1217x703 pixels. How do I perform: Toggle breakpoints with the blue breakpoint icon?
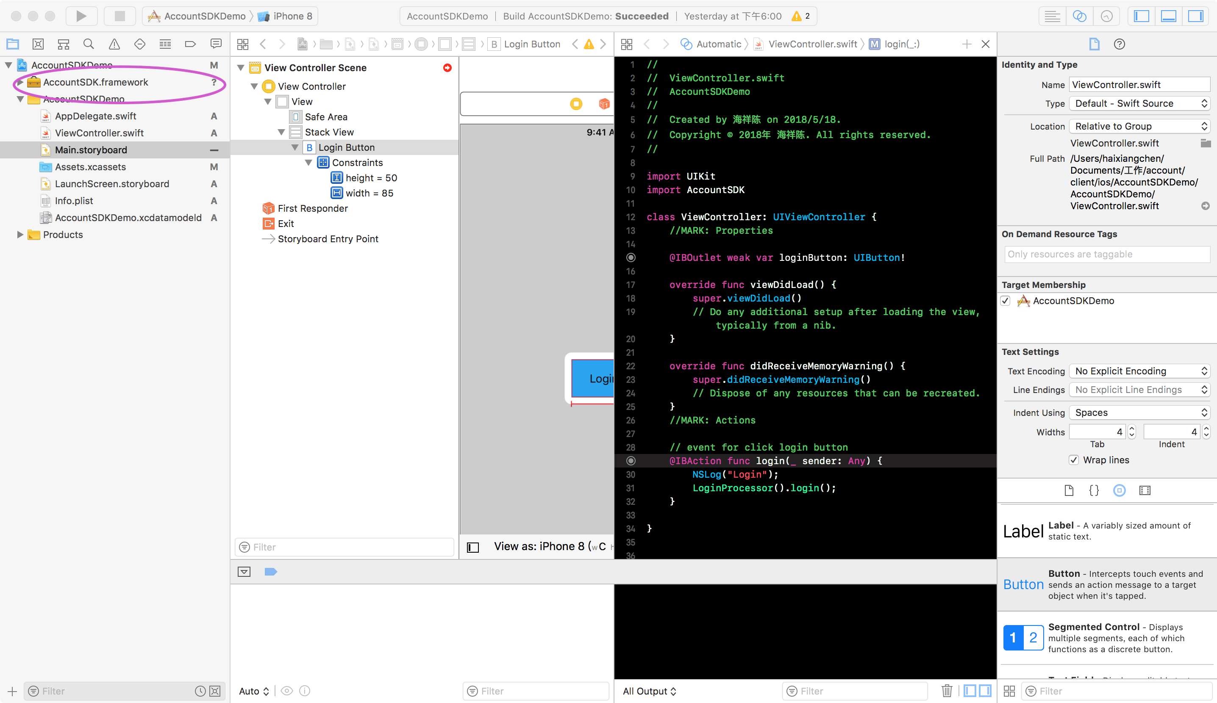[x=270, y=572]
